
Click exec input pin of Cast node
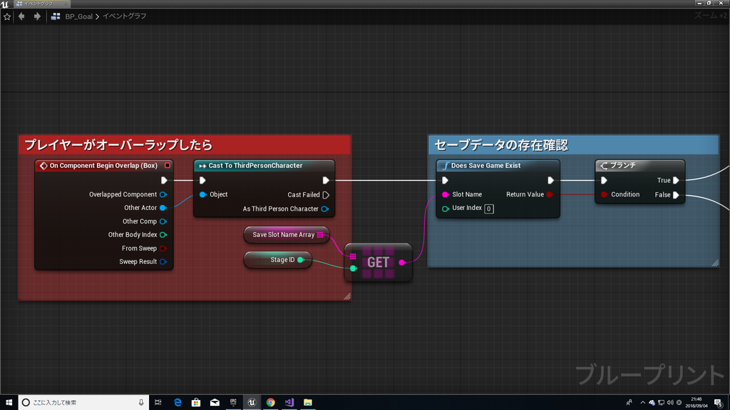(202, 180)
